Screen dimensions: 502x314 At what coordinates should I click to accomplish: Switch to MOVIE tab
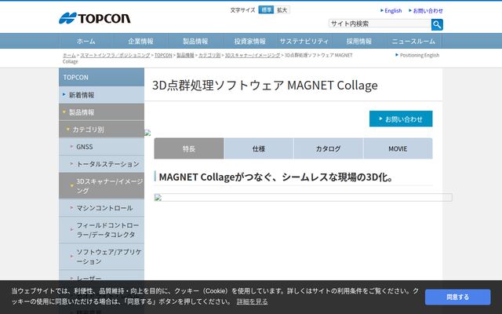(398, 148)
